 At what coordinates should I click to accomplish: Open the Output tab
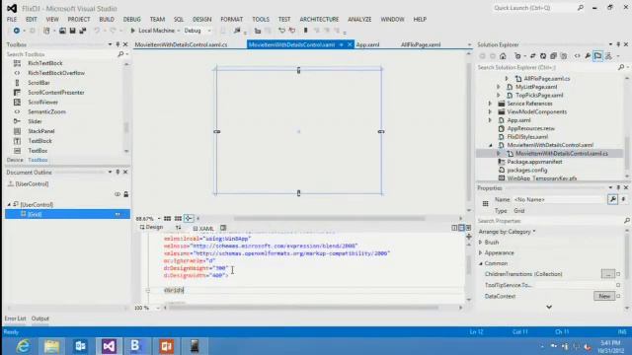coord(39,319)
